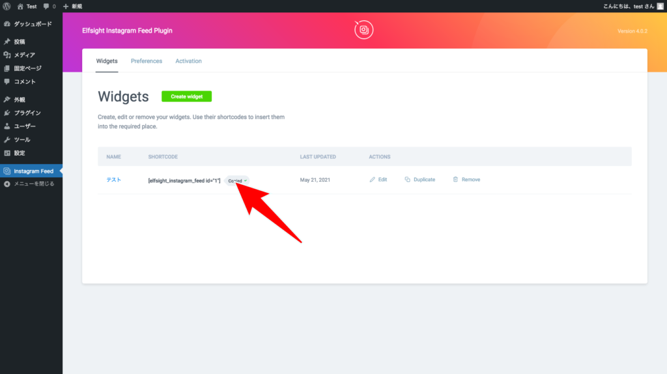This screenshot has width=667, height=374.
Task: Select the elfsight_instagram_feed shortcode text
Action: click(x=184, y=180)
